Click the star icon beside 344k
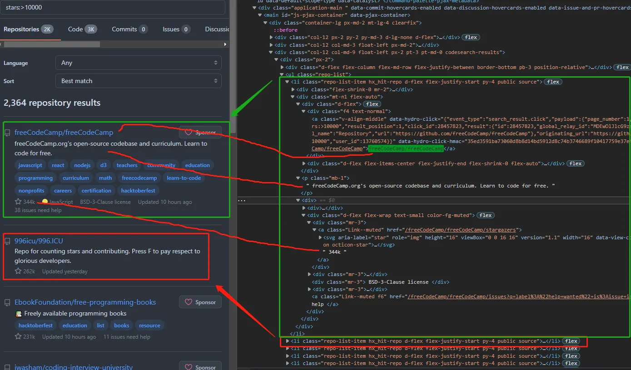 pos(18,202)
